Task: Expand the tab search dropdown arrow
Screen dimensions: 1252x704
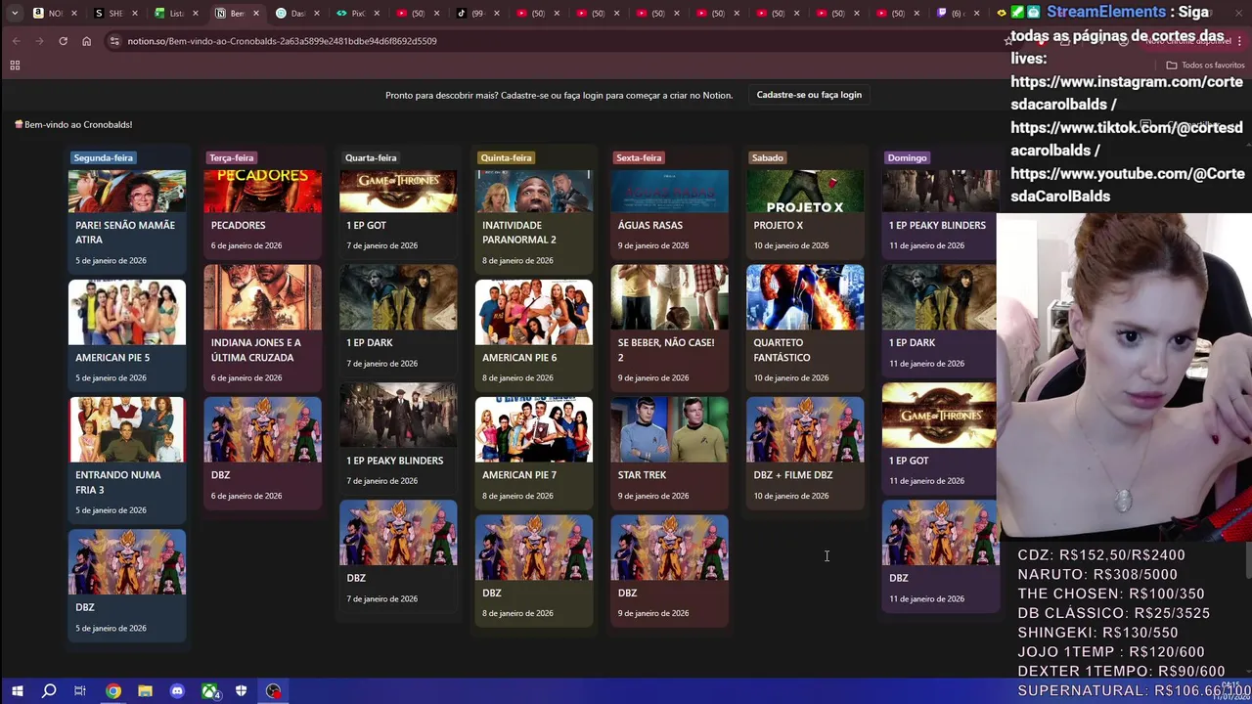Action: click(15, 13)
